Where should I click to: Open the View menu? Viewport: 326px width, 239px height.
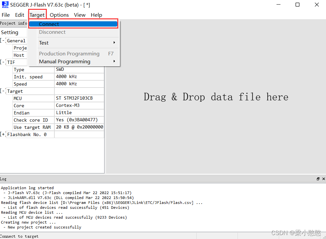coord(80,15)
